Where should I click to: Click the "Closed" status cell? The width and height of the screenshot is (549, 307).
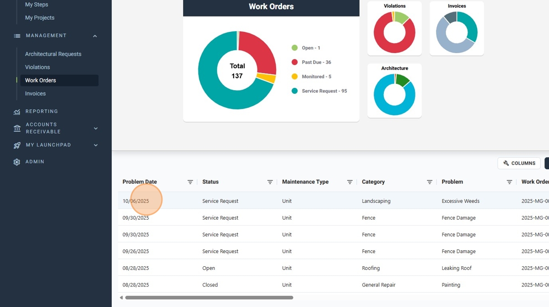click(210, 285)
